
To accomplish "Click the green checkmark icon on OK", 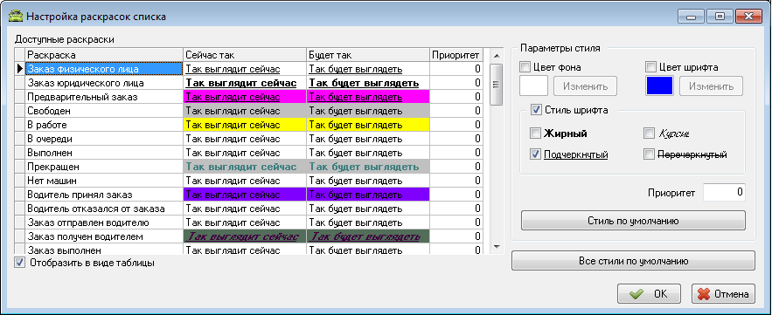I will coord(636,294).
